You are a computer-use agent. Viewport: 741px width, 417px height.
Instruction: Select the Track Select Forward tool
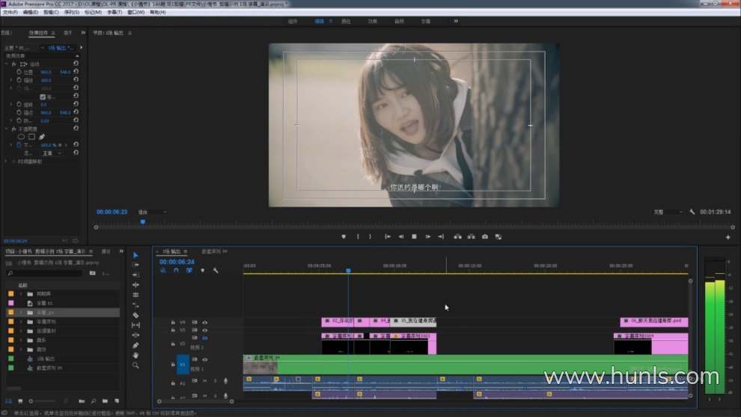click(135, 265)
